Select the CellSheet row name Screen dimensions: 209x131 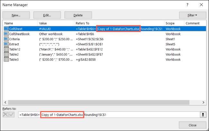tap(16, 29)
